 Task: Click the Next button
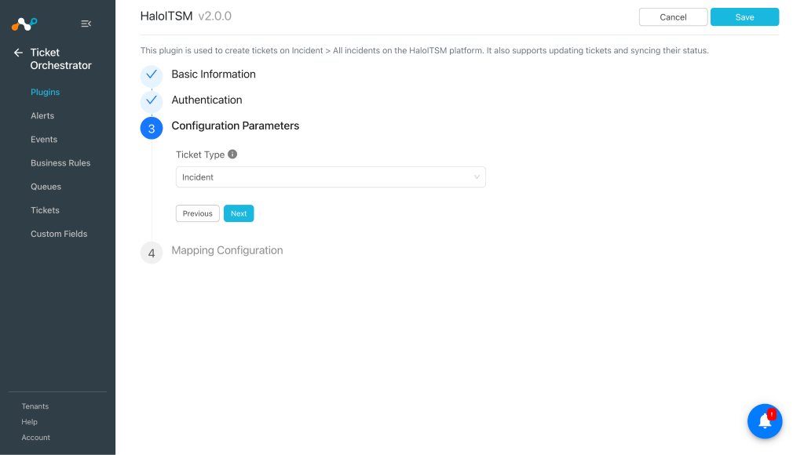(x=239, y=213)
